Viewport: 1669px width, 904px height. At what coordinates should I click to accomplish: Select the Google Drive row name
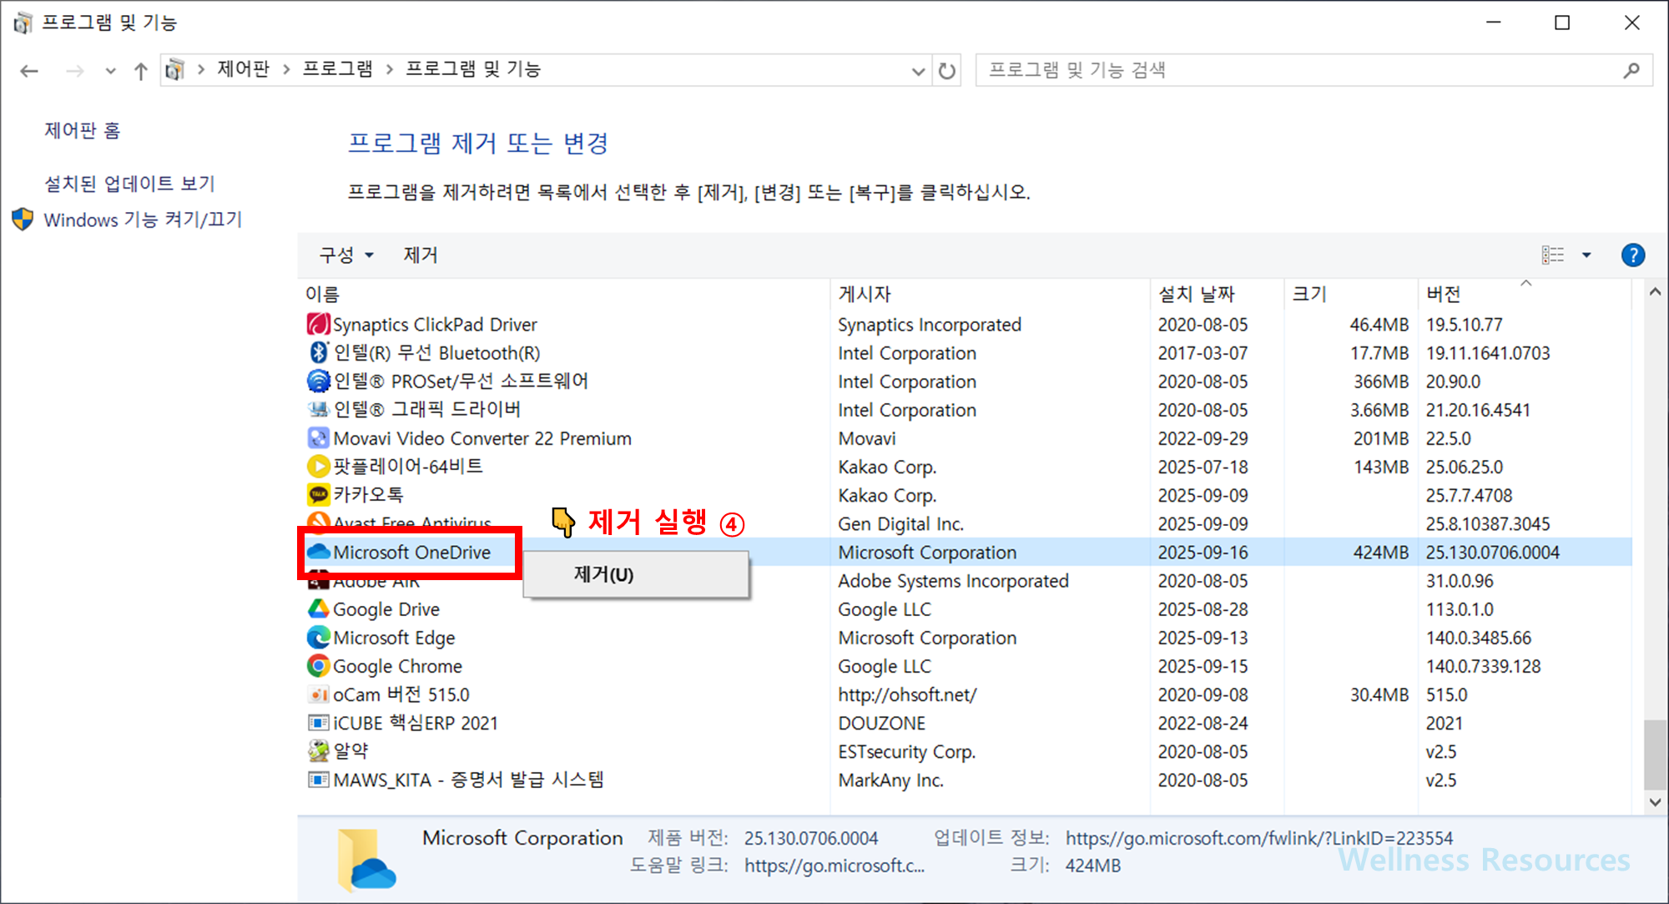click(x=386, y=609)
